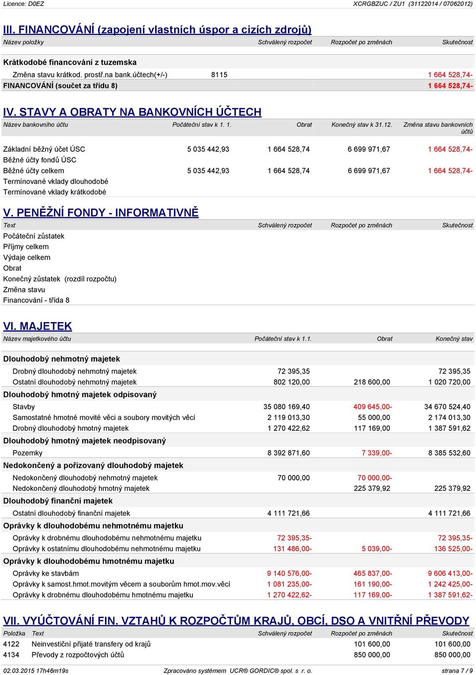This screenshot has height=675, width=476.
Task: Select the Pozemky opening value '8 392 871,60'
Action: (x=289, y=453)
